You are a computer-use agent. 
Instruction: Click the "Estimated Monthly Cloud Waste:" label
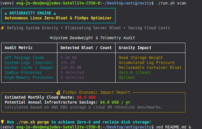click(39, 97)
